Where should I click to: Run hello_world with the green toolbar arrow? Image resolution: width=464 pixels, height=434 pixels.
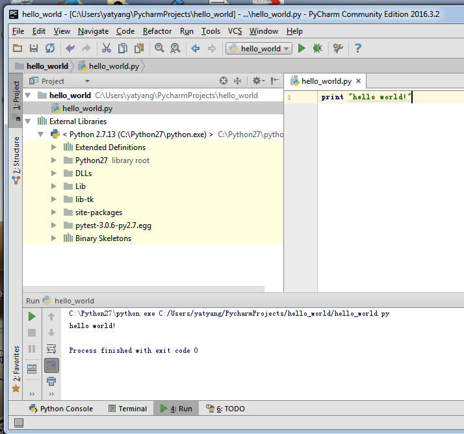302,48
